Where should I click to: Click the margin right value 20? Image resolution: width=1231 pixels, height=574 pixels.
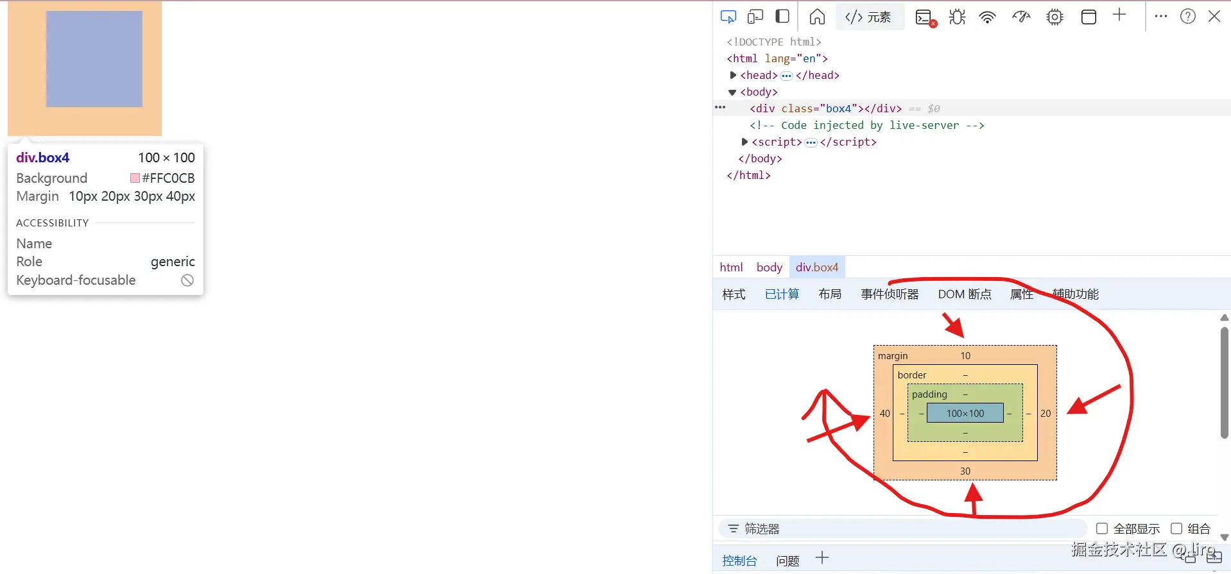click(x=1046, y=414)
